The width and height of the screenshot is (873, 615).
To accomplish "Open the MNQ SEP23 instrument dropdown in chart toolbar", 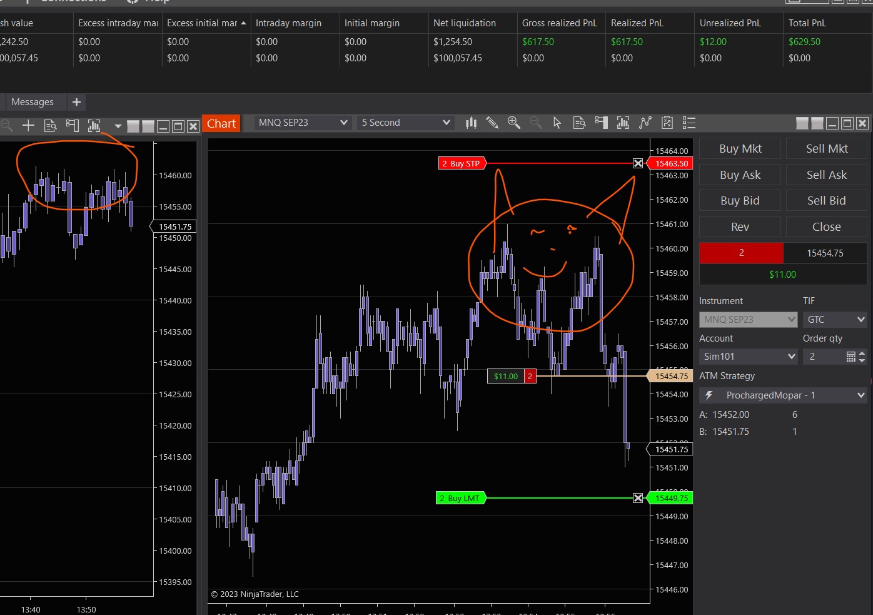I will click(x=303, y=123).
